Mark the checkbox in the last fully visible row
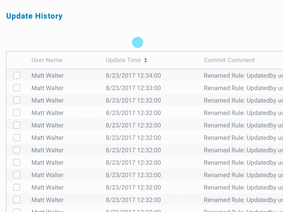The image size is (283, 212). [17, 200]
